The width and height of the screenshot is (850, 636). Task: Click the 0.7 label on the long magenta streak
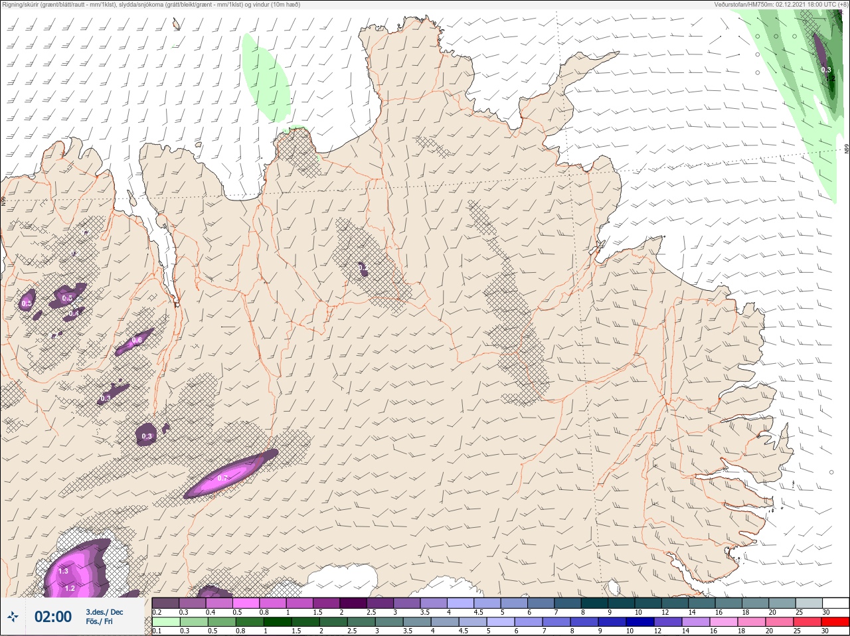click(x=222, y=477)
